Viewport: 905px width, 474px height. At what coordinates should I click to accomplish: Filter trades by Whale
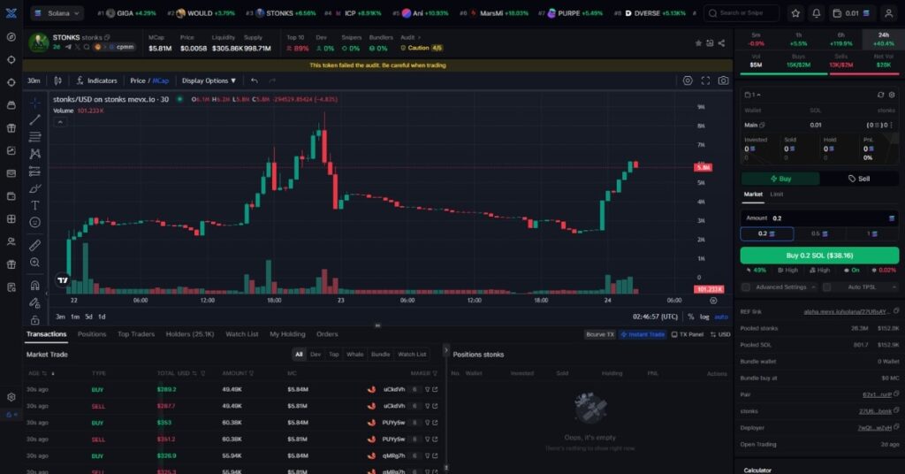click(x=355, y=355)
